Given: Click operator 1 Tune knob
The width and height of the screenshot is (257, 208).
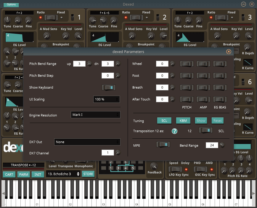Looking at the screenshot, I should point(7,20).
